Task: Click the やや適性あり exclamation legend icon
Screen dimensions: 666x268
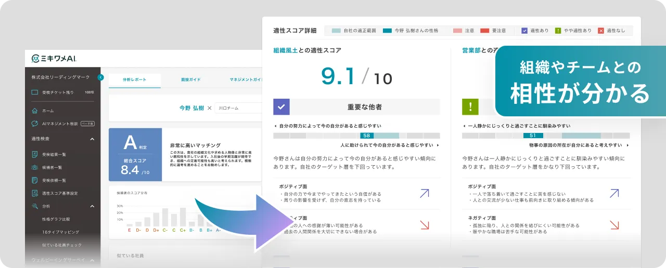Action: [558, 31]
